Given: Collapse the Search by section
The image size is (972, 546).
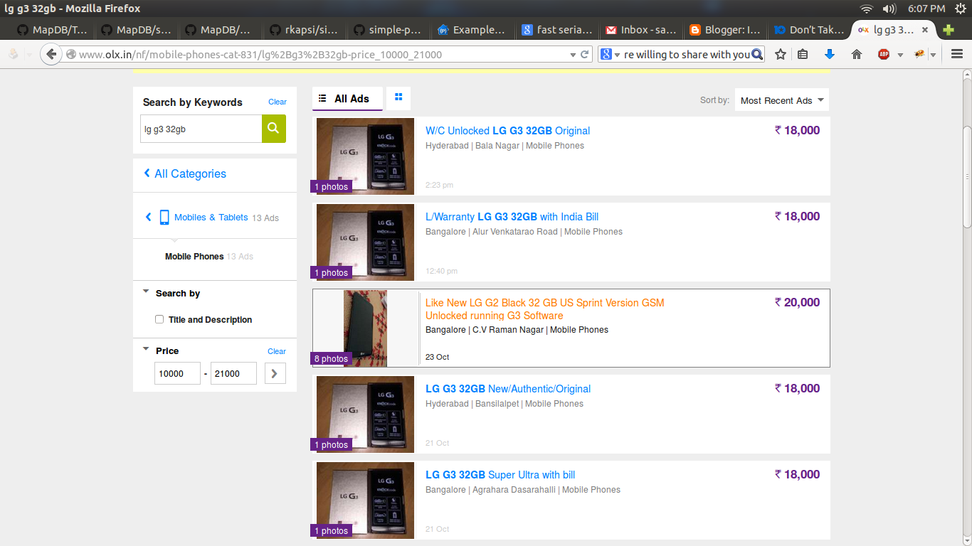Looking at the screenshot, I should click(146, 291).
